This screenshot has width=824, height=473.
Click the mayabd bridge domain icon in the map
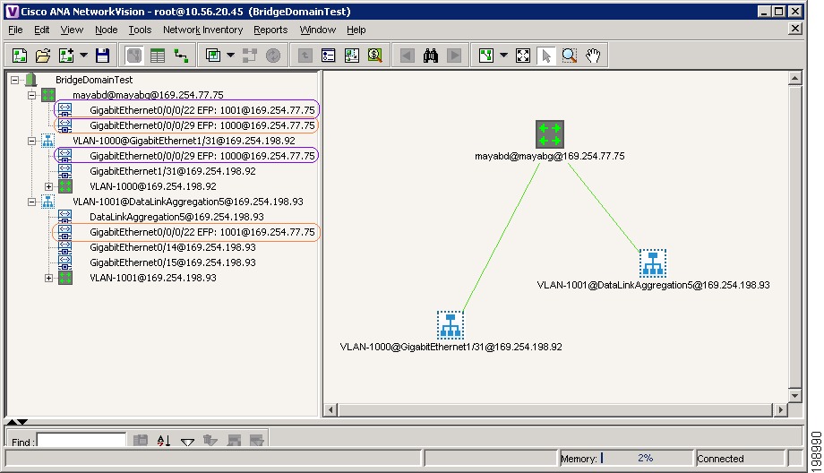[550, 134]
